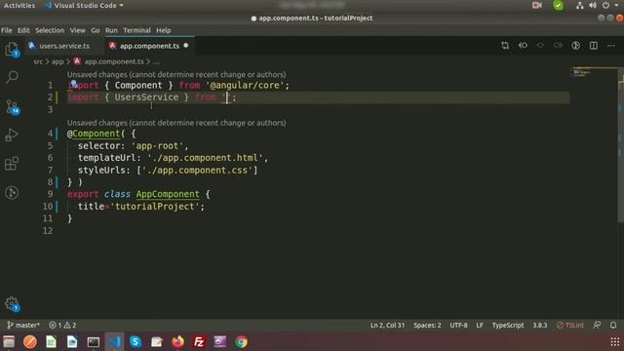Click the Compare changes icon in editor toolbar
624x351 pixels.
[505, 46]
